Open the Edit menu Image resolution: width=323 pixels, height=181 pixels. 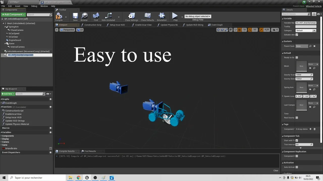(x=10, y=6)
